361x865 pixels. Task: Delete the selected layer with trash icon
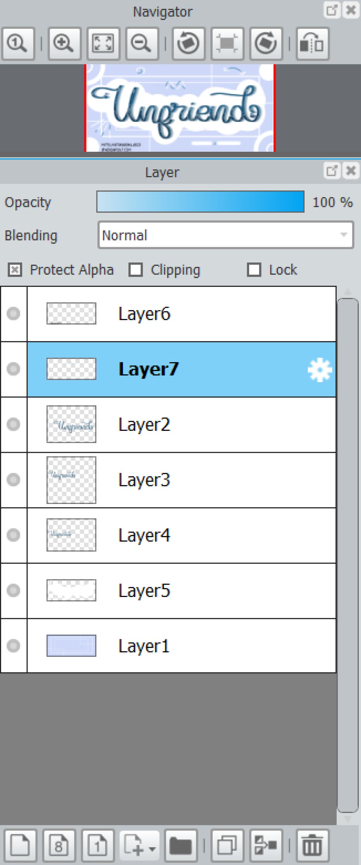coord(312,846)
